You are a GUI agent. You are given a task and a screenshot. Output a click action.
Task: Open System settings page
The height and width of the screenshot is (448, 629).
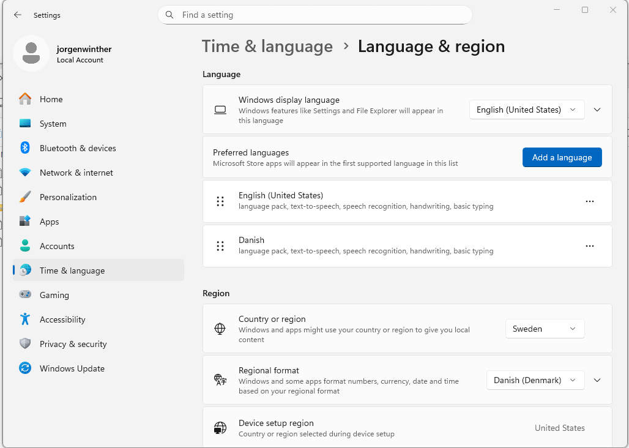click(99, 124)
